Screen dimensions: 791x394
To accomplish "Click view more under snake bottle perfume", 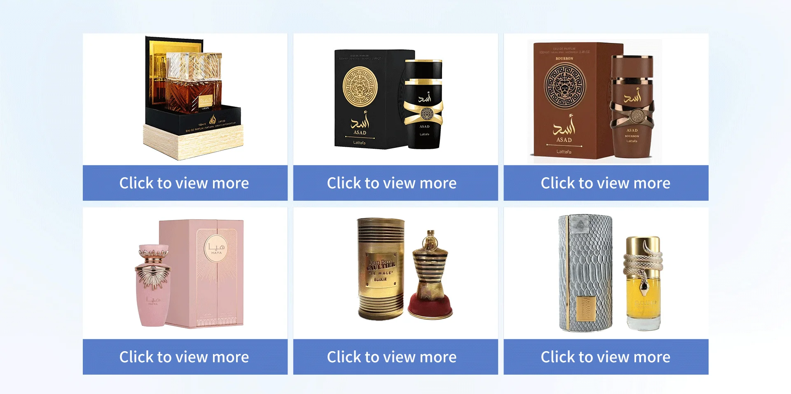I will [x=606, y=357].
